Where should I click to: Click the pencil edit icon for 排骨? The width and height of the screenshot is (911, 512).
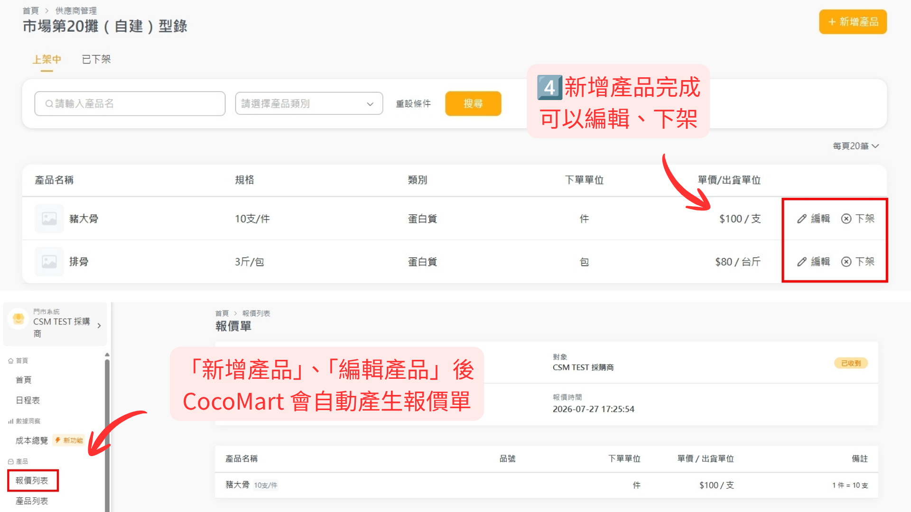tap(802, 262)
